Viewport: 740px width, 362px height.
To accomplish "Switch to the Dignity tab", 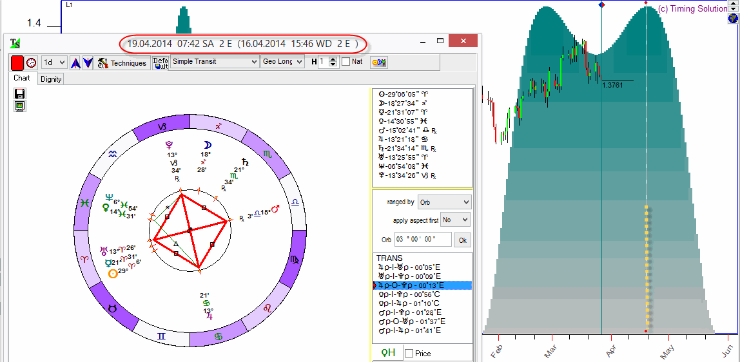I will (x=51, y=79).
